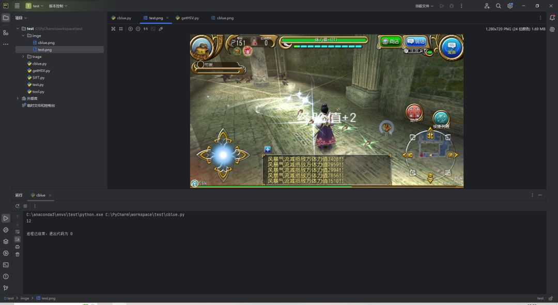
Task: Switch to the cblue.py editor tab
Action: pos(121,18)
